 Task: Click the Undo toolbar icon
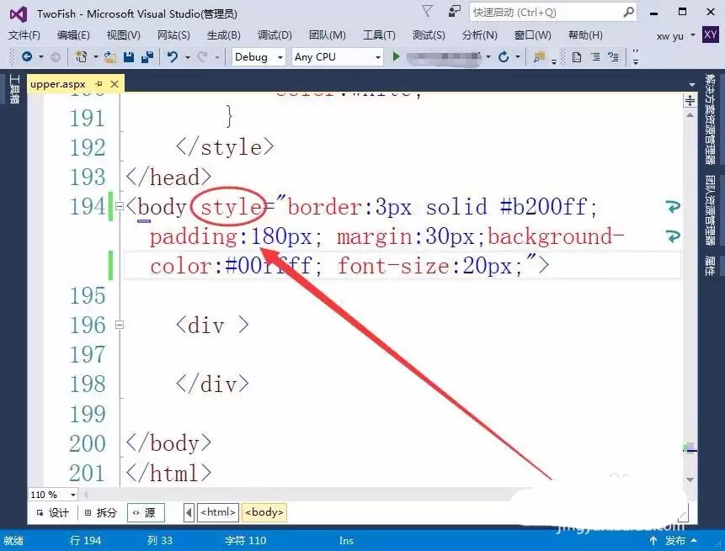pyautogui.click(x=172, y=57)
